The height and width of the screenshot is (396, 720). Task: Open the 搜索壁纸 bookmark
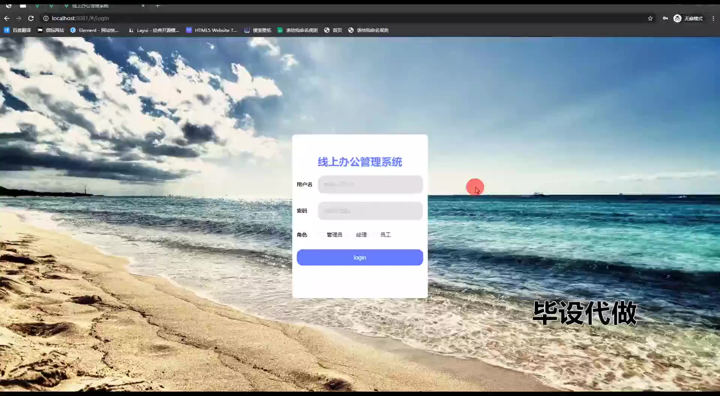(x=258, y=30)
